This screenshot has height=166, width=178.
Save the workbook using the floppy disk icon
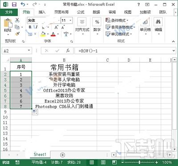pos(14,4)
